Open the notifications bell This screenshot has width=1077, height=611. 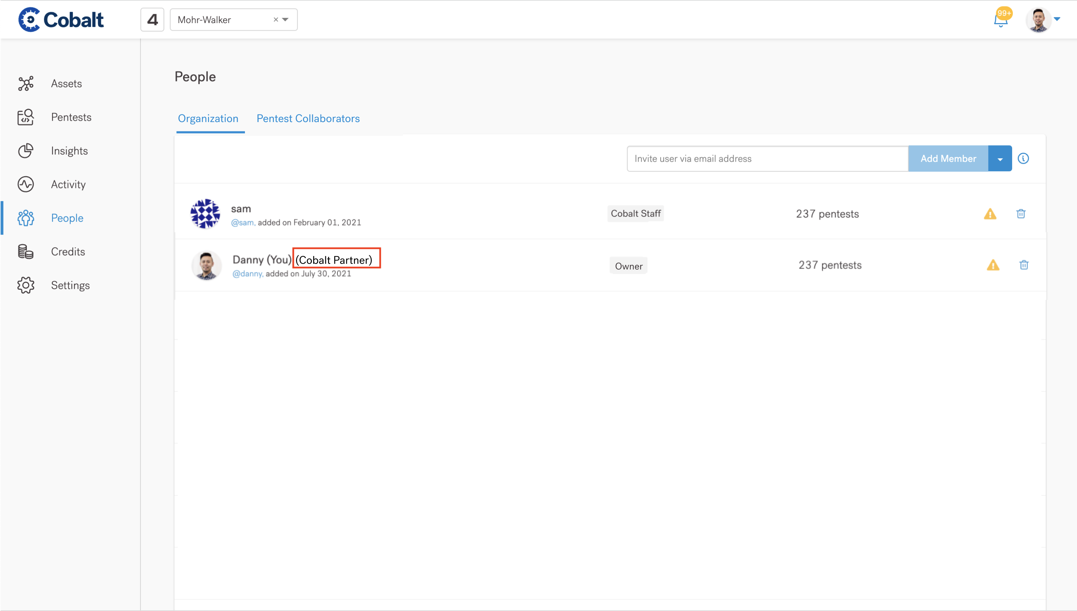click(1001, 20)
